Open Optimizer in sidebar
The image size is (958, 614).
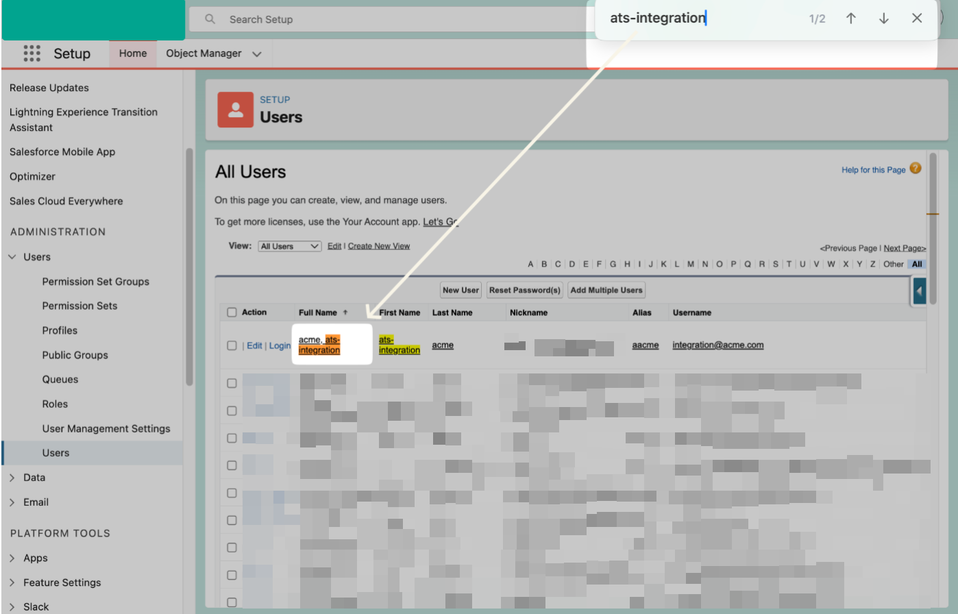(x=32, y=176)
